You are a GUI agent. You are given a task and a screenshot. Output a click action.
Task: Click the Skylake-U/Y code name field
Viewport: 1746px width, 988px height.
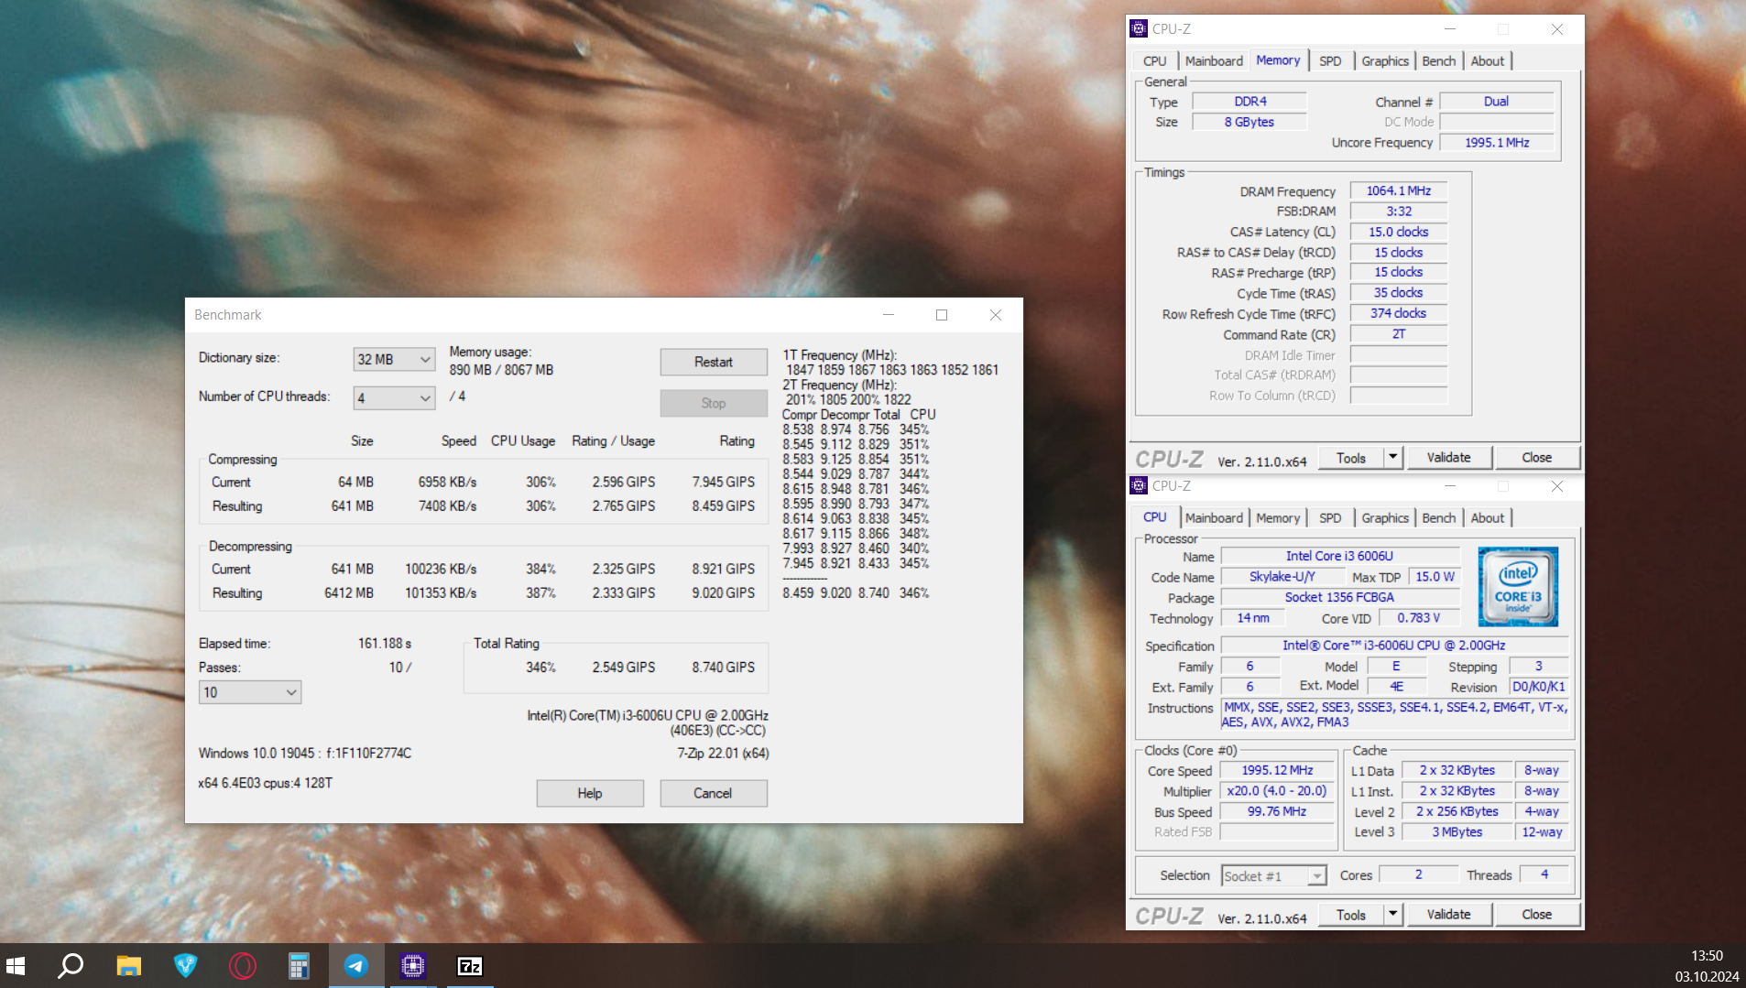coord(1282,577)
